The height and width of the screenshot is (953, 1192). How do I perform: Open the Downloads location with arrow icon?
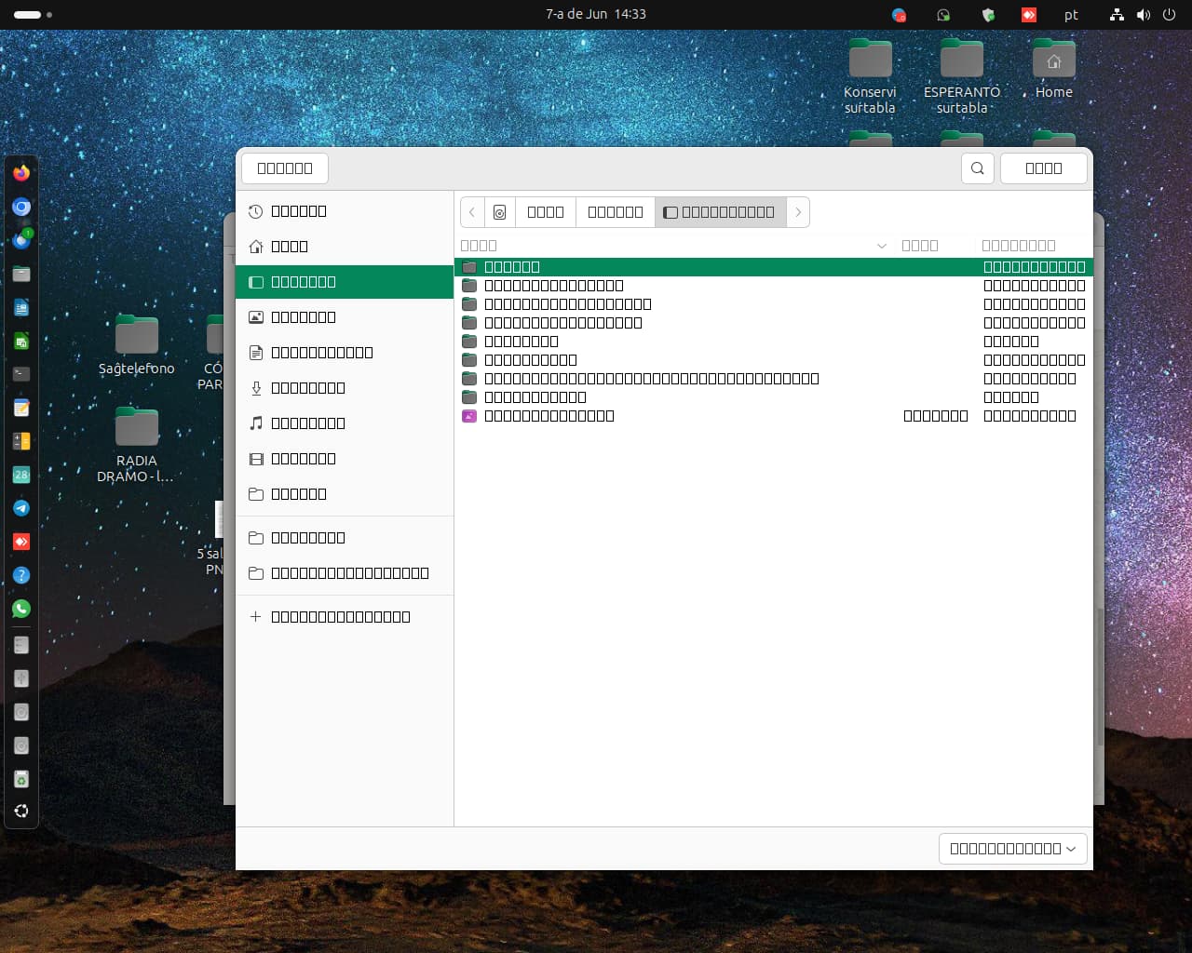coord(307,388)
